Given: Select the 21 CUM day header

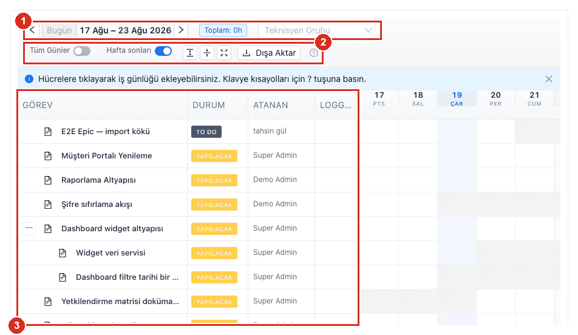Looking at the screenshot, I should tap(534, 99).
